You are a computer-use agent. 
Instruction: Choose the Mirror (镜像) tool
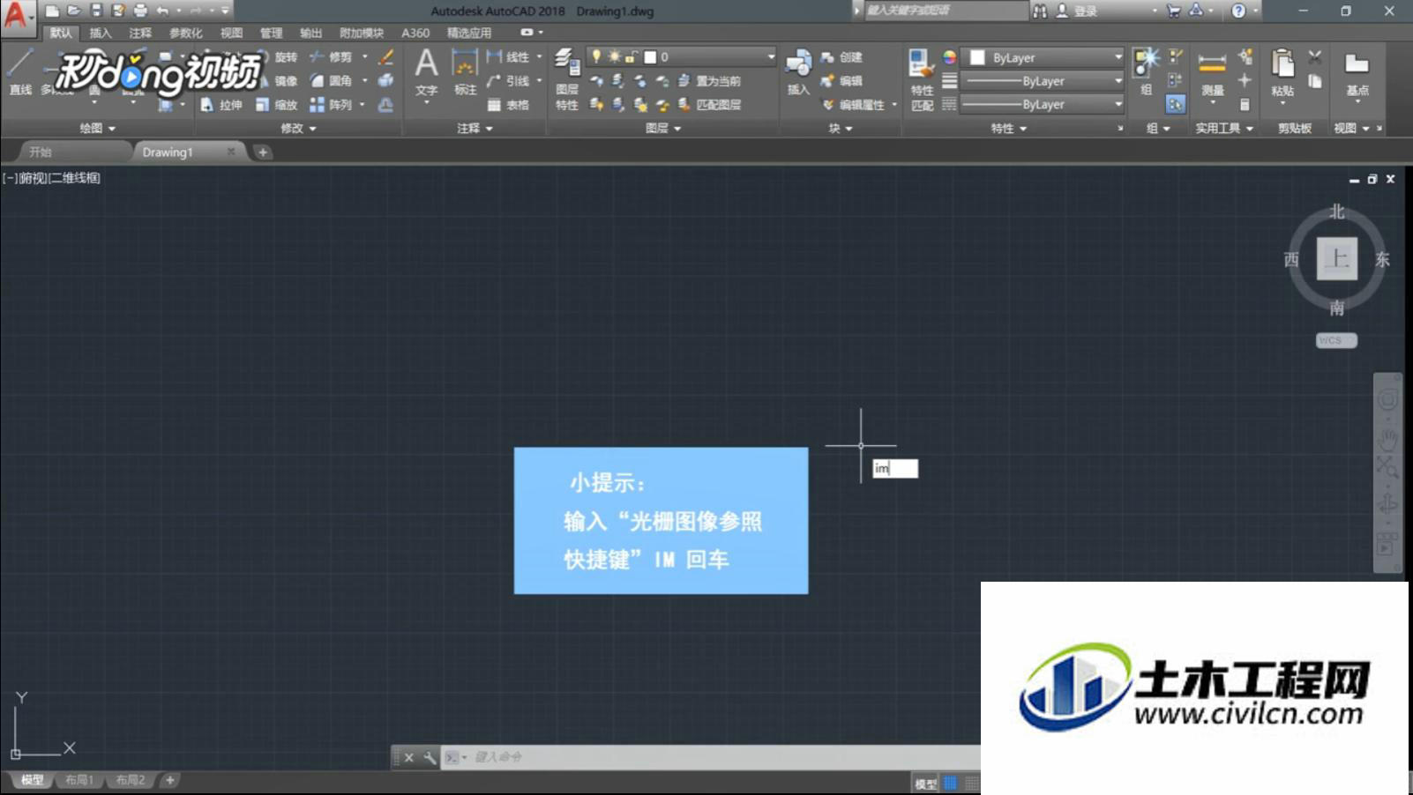(280, 81)
